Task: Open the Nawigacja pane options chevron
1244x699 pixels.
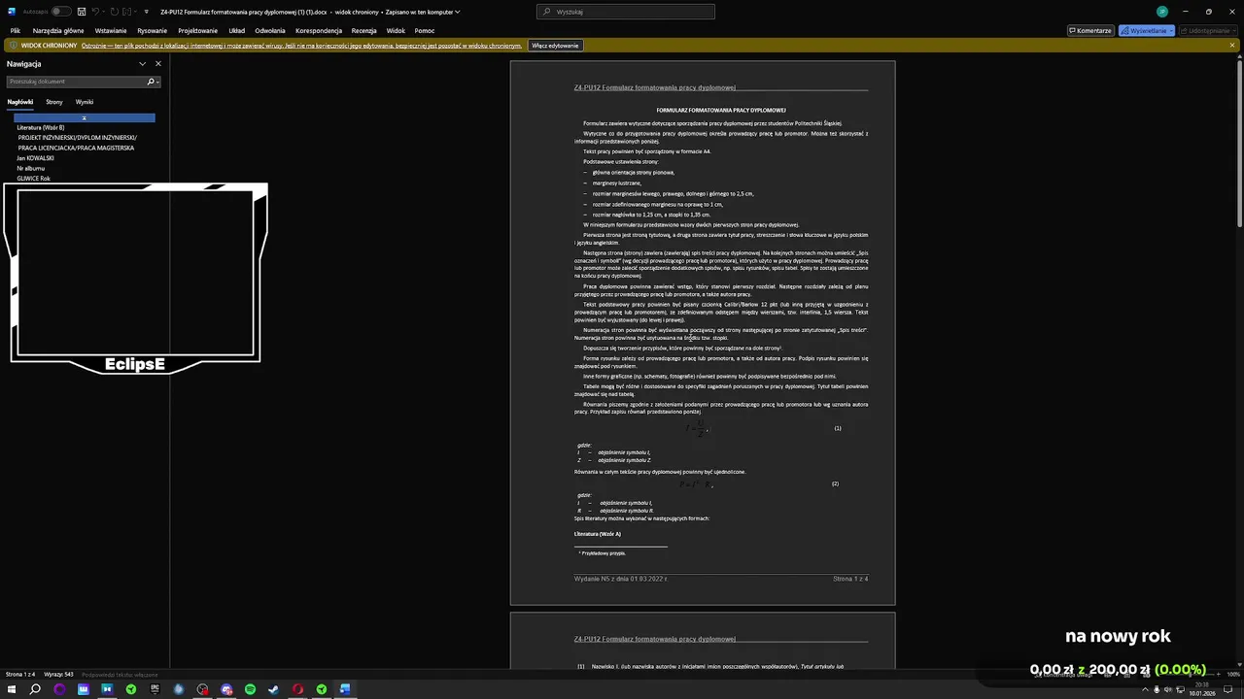Action: pos(142,64)
